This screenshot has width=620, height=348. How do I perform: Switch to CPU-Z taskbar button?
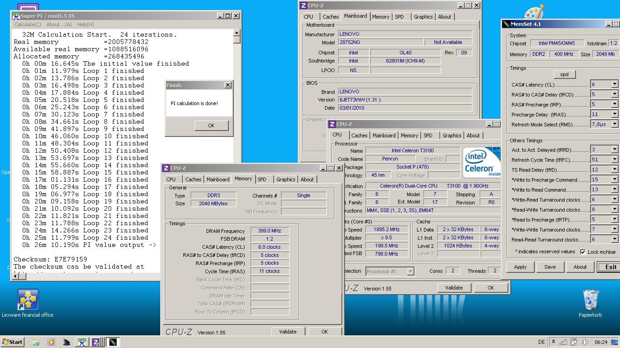tap(97, 342)
